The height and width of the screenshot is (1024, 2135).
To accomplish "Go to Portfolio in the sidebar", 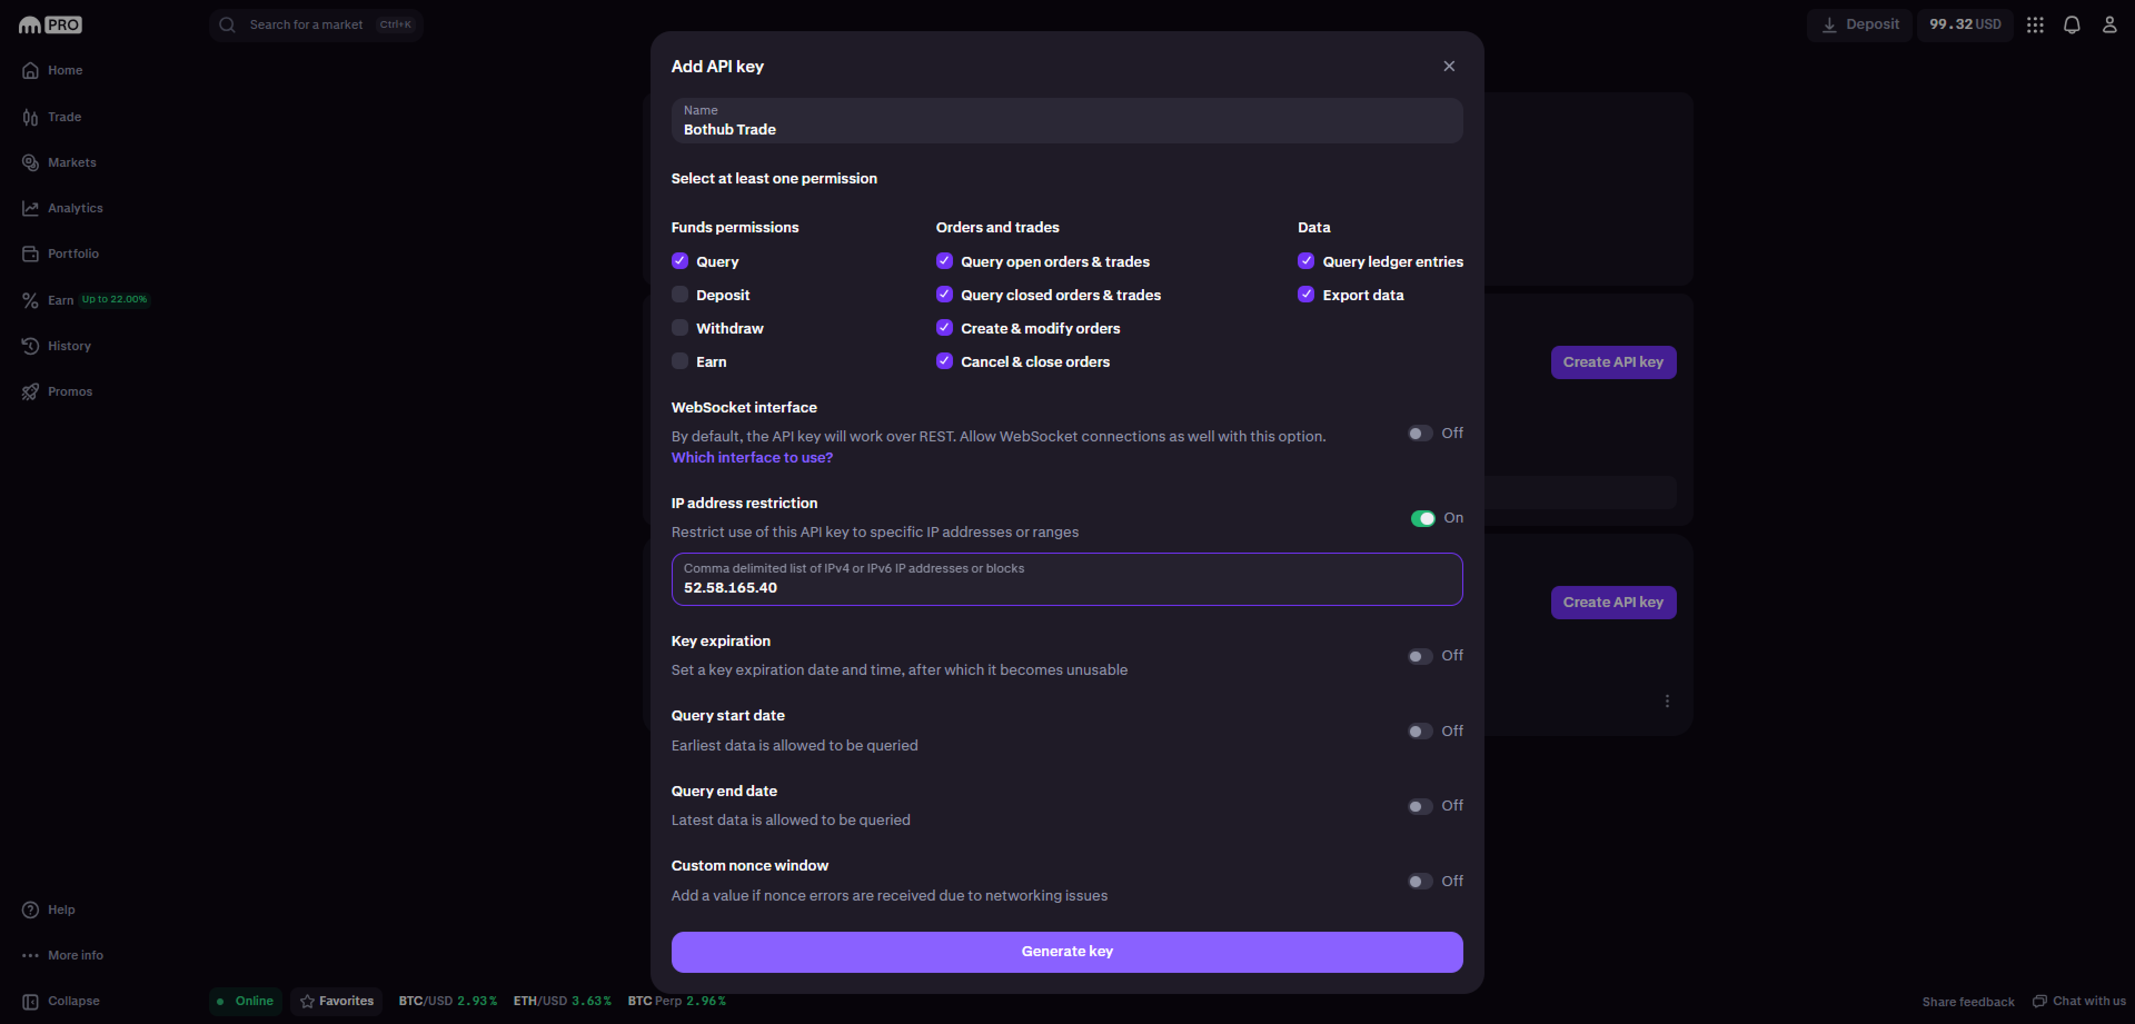I will click(x=73, y=253).
